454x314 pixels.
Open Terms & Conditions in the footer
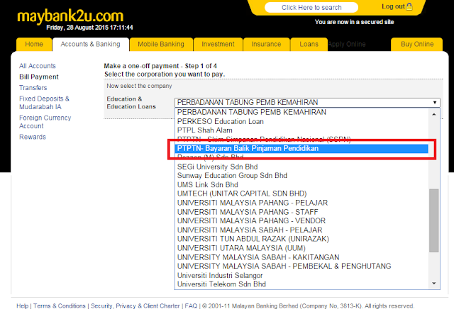[60, 306]
